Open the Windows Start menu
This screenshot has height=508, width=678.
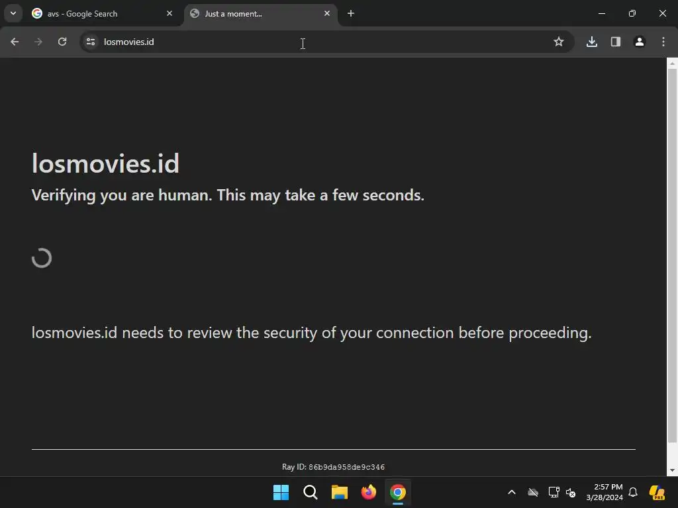[x=281, y=492]
